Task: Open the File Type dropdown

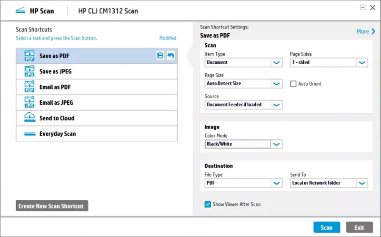Action: click(x=276, y=183)
